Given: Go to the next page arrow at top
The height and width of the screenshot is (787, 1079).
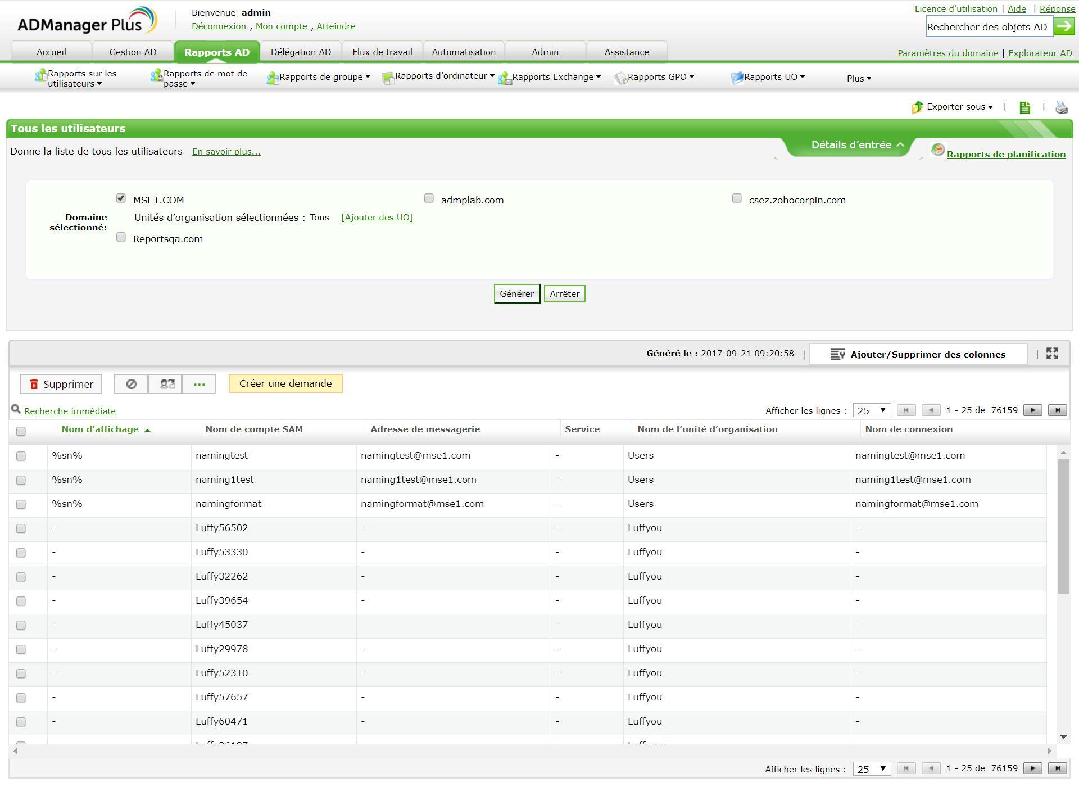Looking at the screenshot, I should pos(1032,410).
